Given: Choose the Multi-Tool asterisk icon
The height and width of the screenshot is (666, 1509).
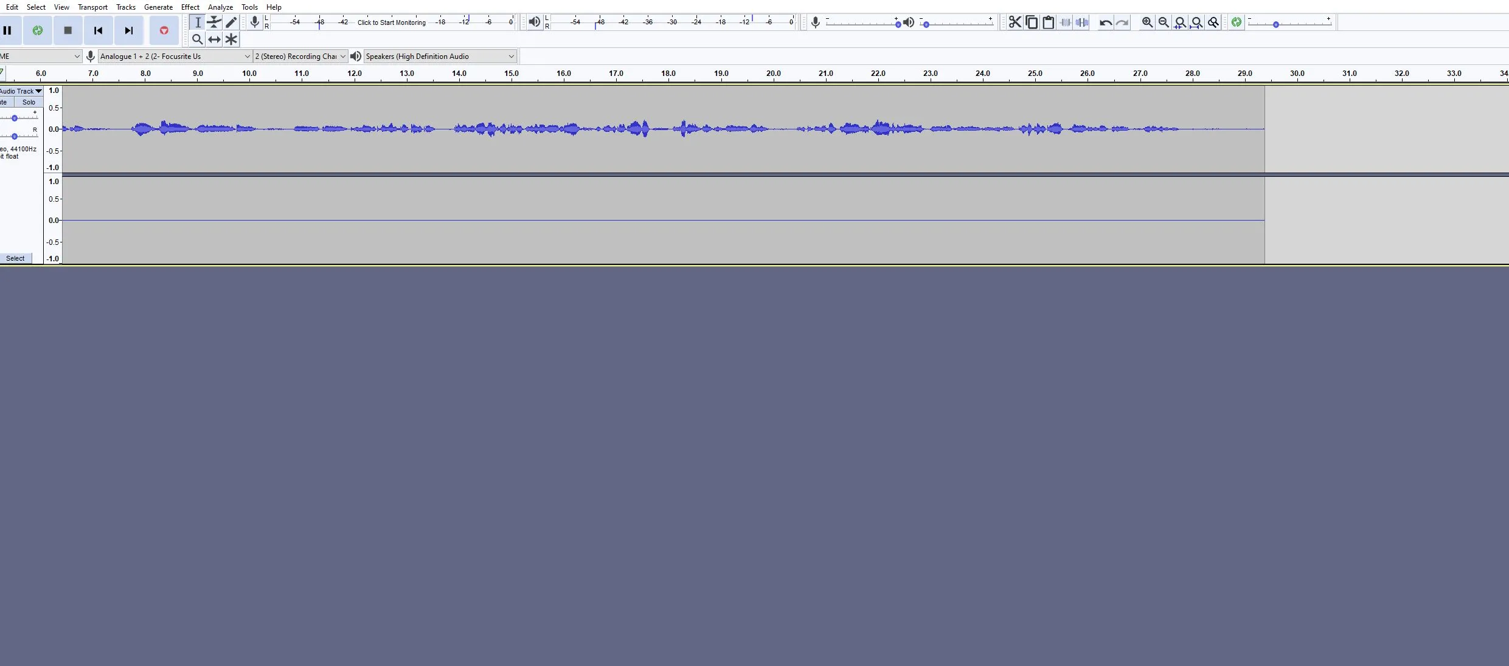Looking at the screenshot, I should coord(231,39).
